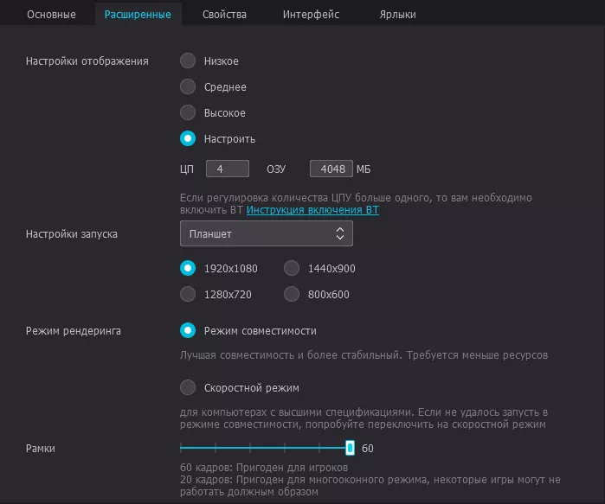605x504 pixels.
Task: Switch to Скоростной режим rendering
Action: (188, 387)
